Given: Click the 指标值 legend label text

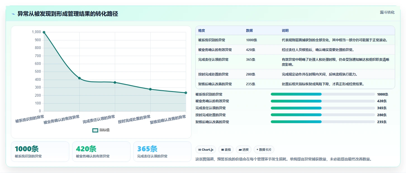Looking at the screenshot, I should tap(105, 130).
